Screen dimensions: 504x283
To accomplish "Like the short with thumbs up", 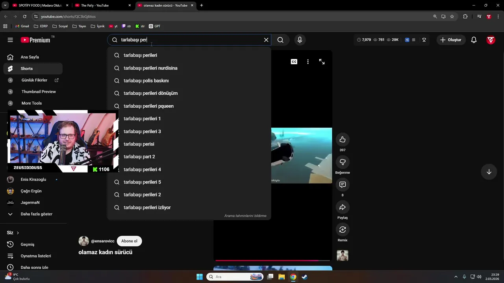I will click(x=343, y=139).
